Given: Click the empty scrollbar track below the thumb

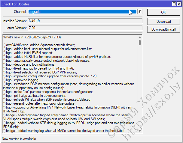Looking at the screenshot, I should [140, 90].
